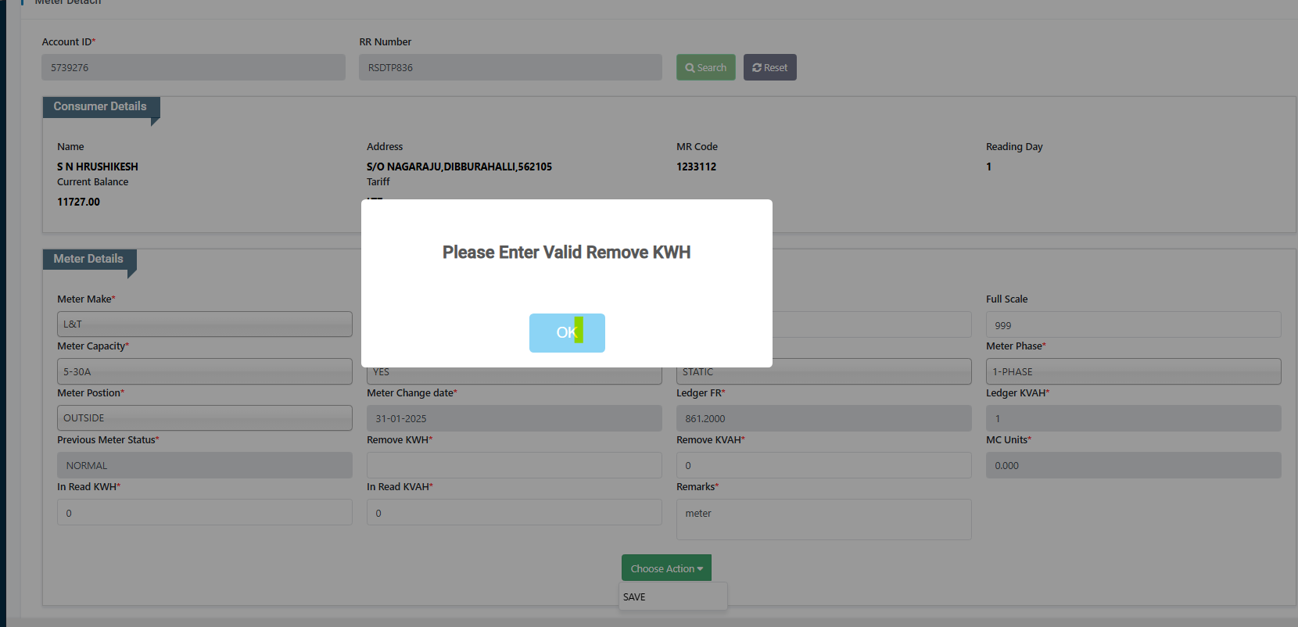
Task: Click the Search button
Action: [706, 67]
